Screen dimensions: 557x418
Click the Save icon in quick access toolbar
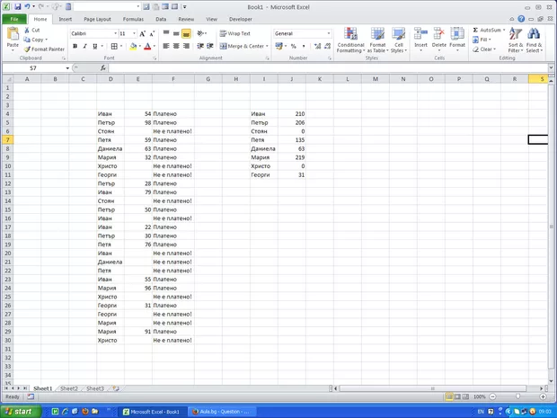[x=17, y=6]
